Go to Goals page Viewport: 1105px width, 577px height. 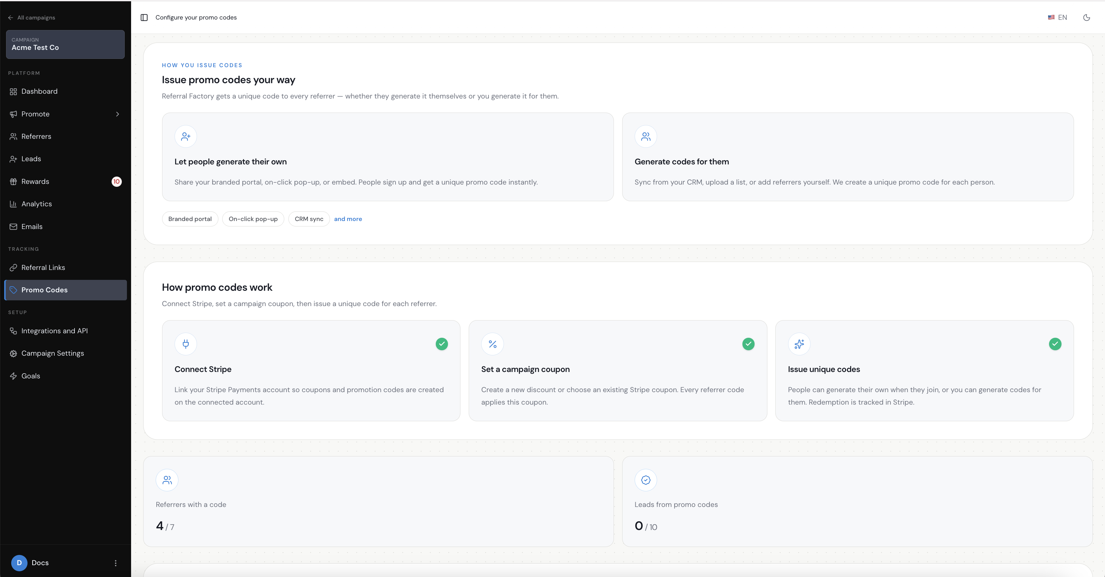(x=65, y=376)
